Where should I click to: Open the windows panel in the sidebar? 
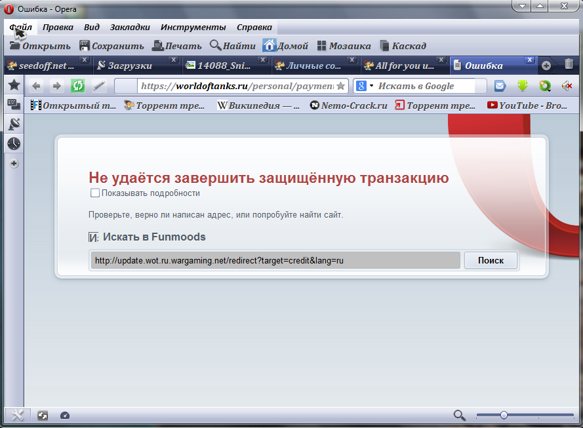click(x=14, y=104)
